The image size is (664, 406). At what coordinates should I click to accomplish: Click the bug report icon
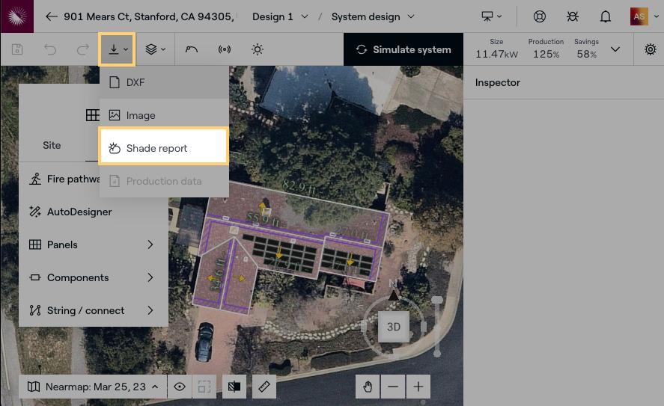click(x=573, y=16)
